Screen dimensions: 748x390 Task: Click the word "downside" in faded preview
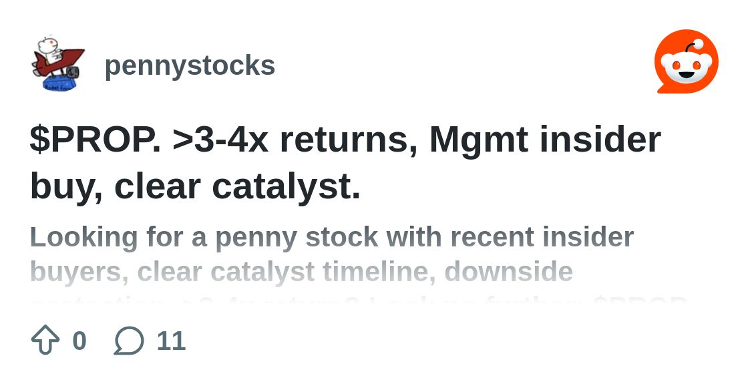click(x=508, y=272)
